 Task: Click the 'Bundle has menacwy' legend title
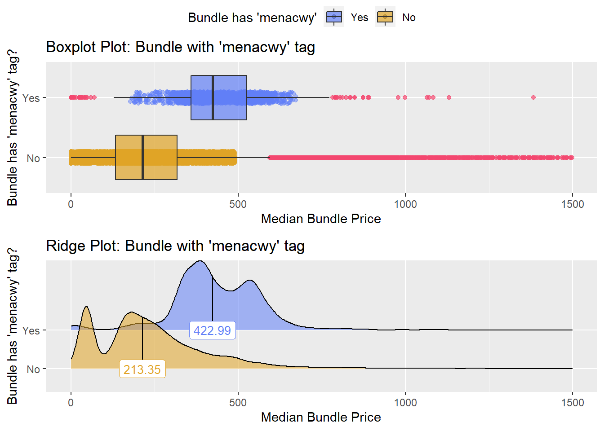pyautogui.click(x=252, y=18)
